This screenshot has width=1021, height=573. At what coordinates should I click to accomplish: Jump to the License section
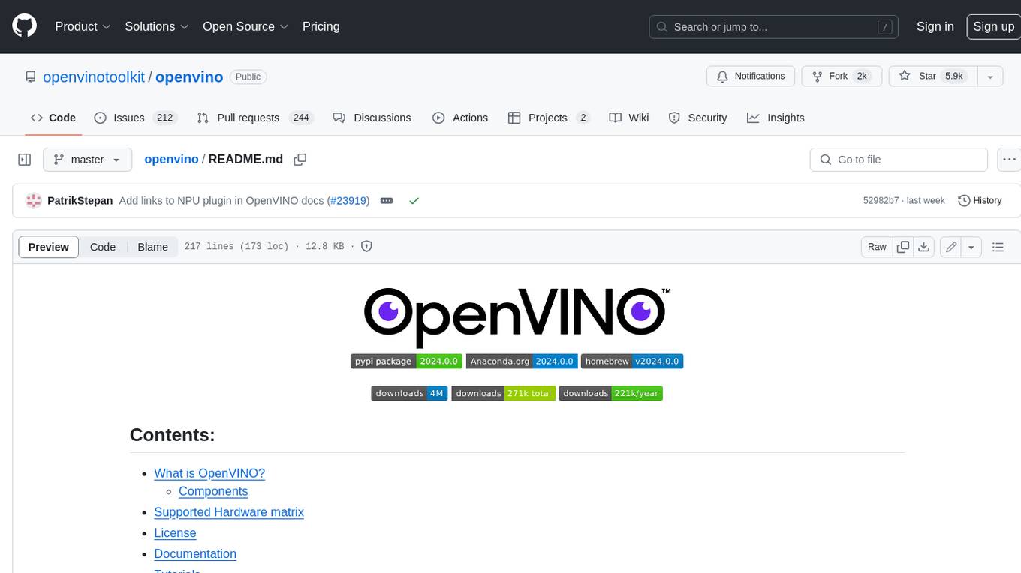coord(175,533)
